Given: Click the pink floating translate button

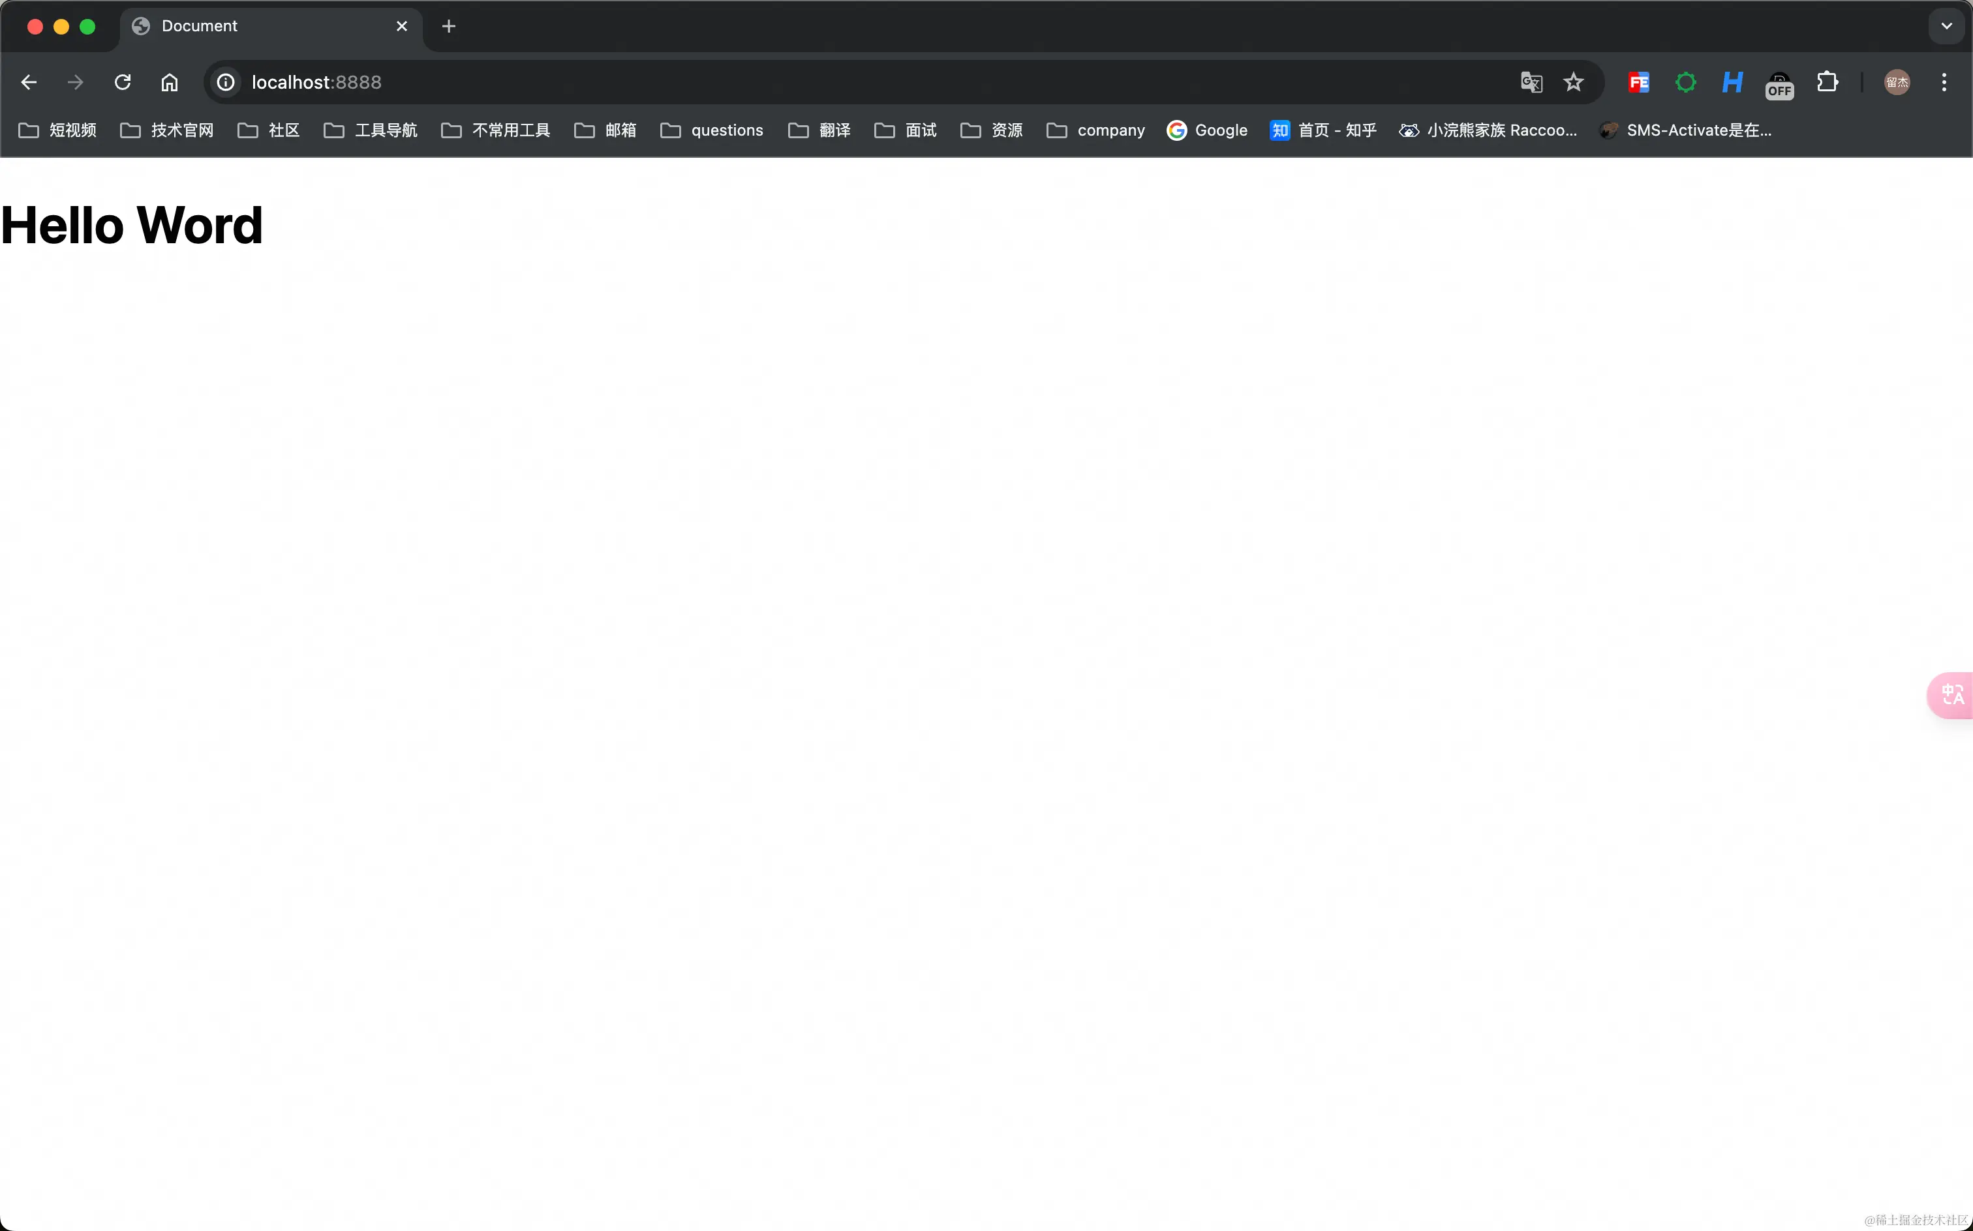Looking at the screenshot, I should (1953, 695).
